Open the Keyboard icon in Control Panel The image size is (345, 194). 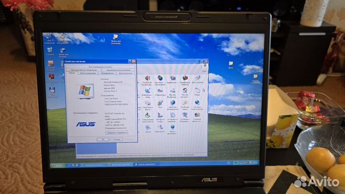160,92
